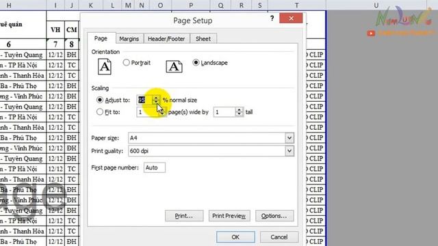Screen dimensions: 438x246
Task: Select column header I in spreadsheet
Action: click(55, 5)
